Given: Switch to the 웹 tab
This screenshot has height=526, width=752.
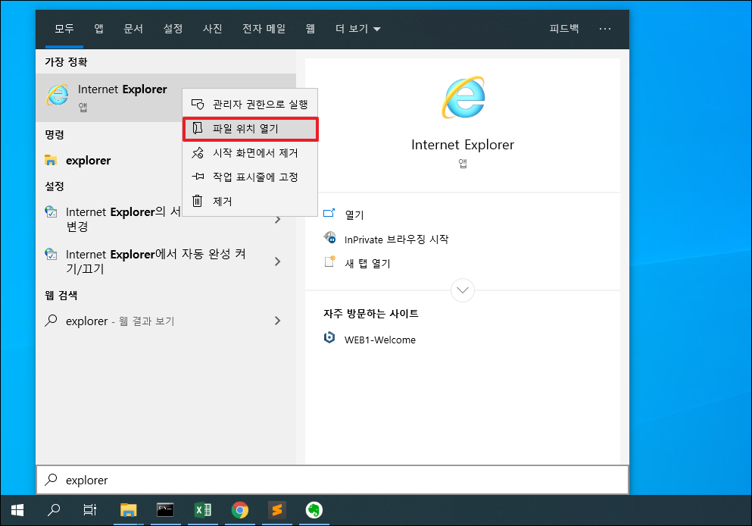Looking at the screenshot, I should coord(310,29).
